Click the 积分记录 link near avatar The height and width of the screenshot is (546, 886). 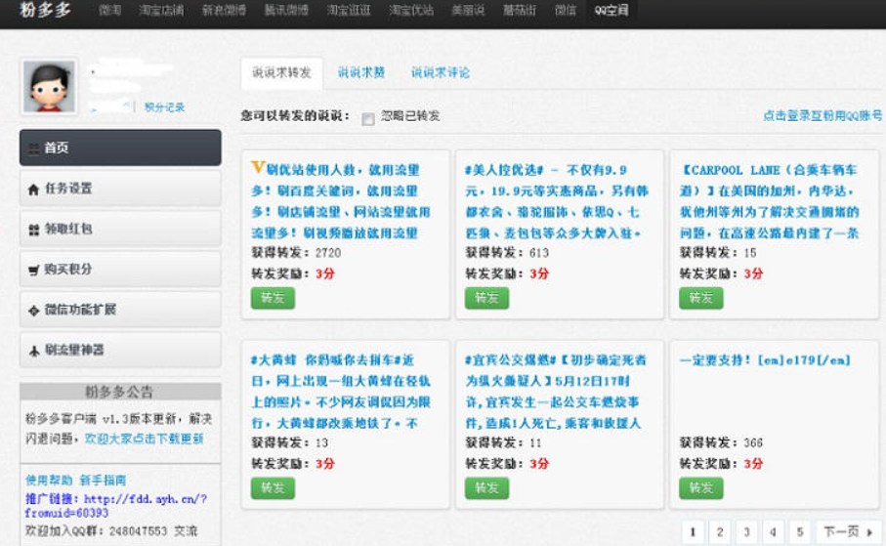(x=164, y=107)
